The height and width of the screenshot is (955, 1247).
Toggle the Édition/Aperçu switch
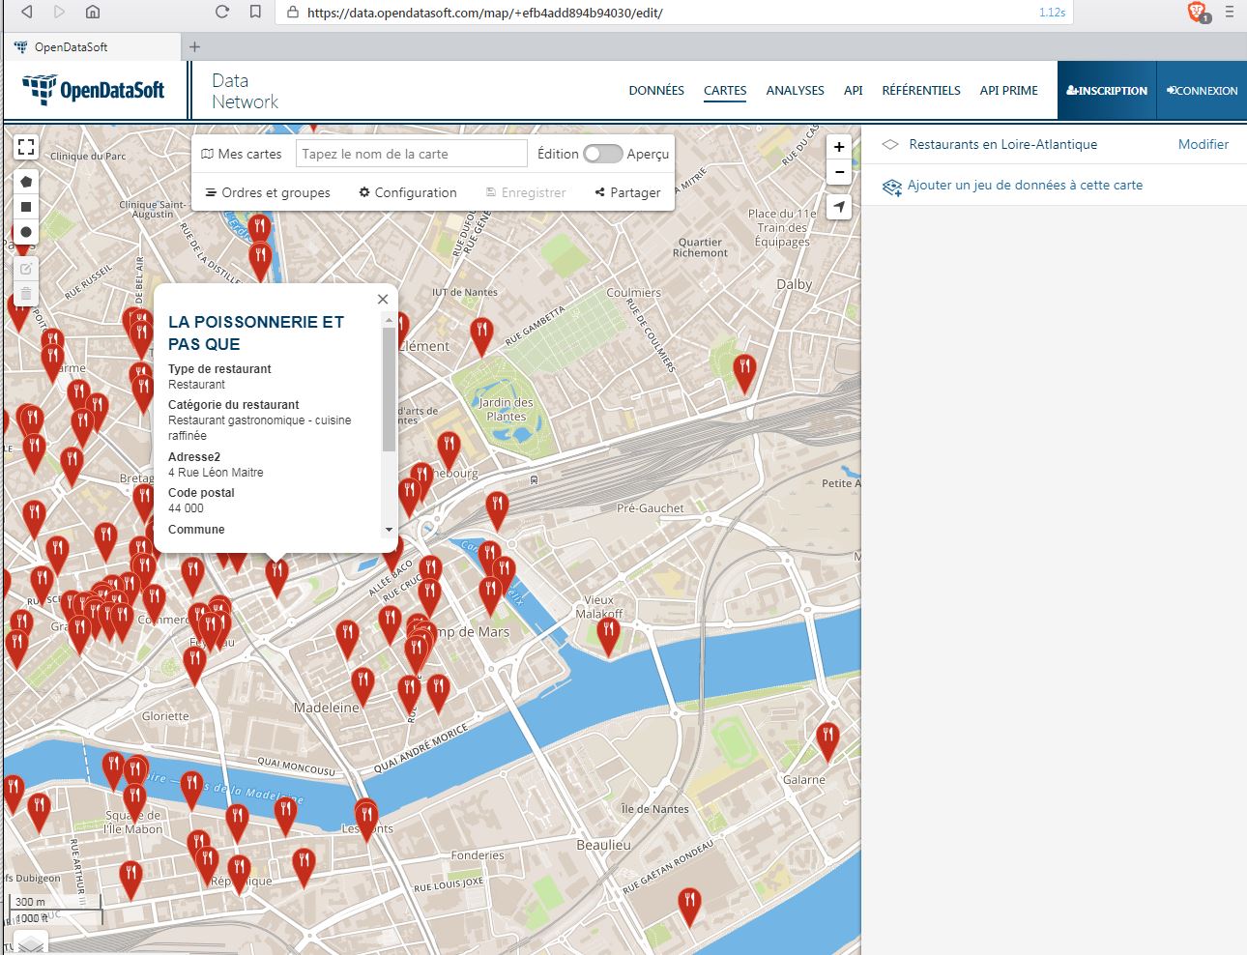pyautogui.click(x=602, y=154)
